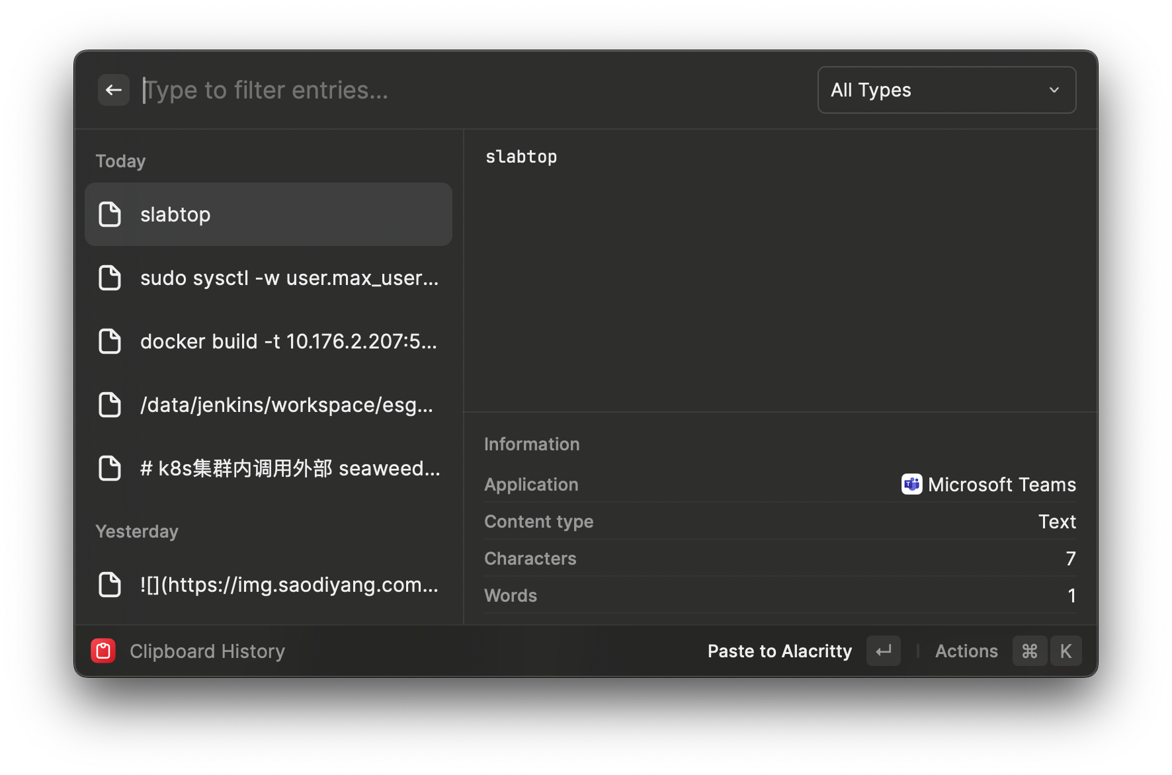Click the K key badge
This screenshot has height=775, width=1172.
(x=1066, y=651)
